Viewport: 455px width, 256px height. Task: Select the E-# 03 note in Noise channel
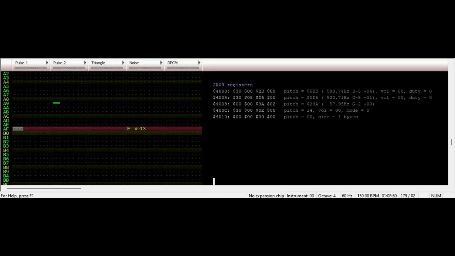coord(136,129)
